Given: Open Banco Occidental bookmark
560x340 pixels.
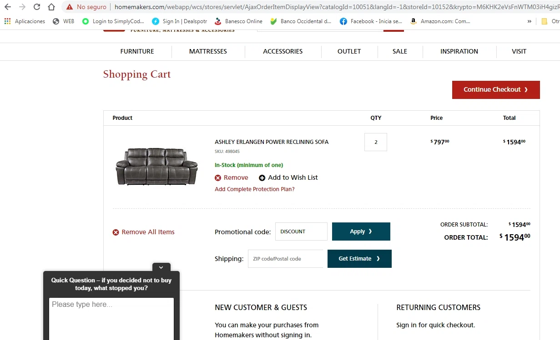Looking at the screenshot, I should [x=301, y=21].
